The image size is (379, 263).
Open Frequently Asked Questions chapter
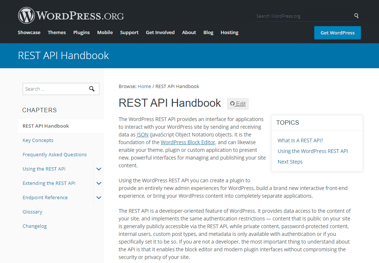point(55,154)
